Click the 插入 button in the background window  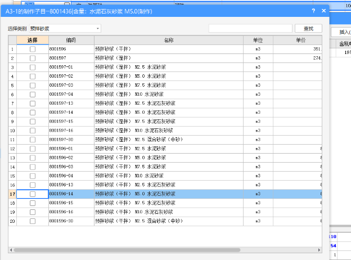point(342,32)
